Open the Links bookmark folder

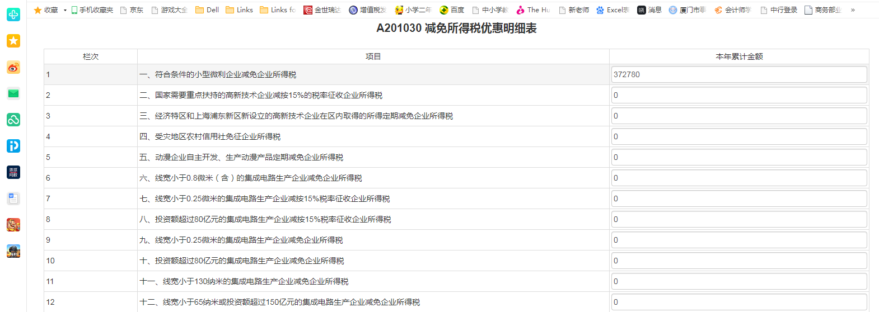pos(239,10)
